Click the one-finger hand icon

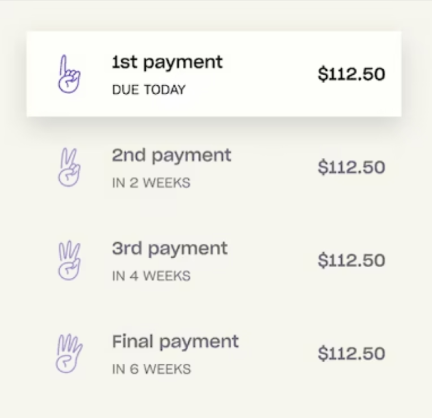[x=69, y=74]
